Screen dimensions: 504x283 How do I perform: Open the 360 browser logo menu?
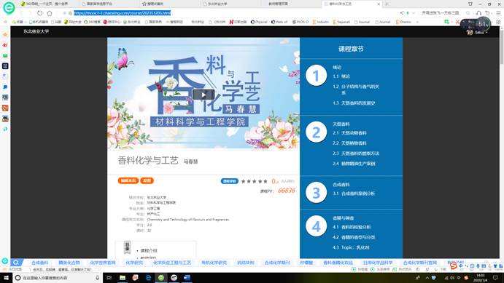(9, 8)
